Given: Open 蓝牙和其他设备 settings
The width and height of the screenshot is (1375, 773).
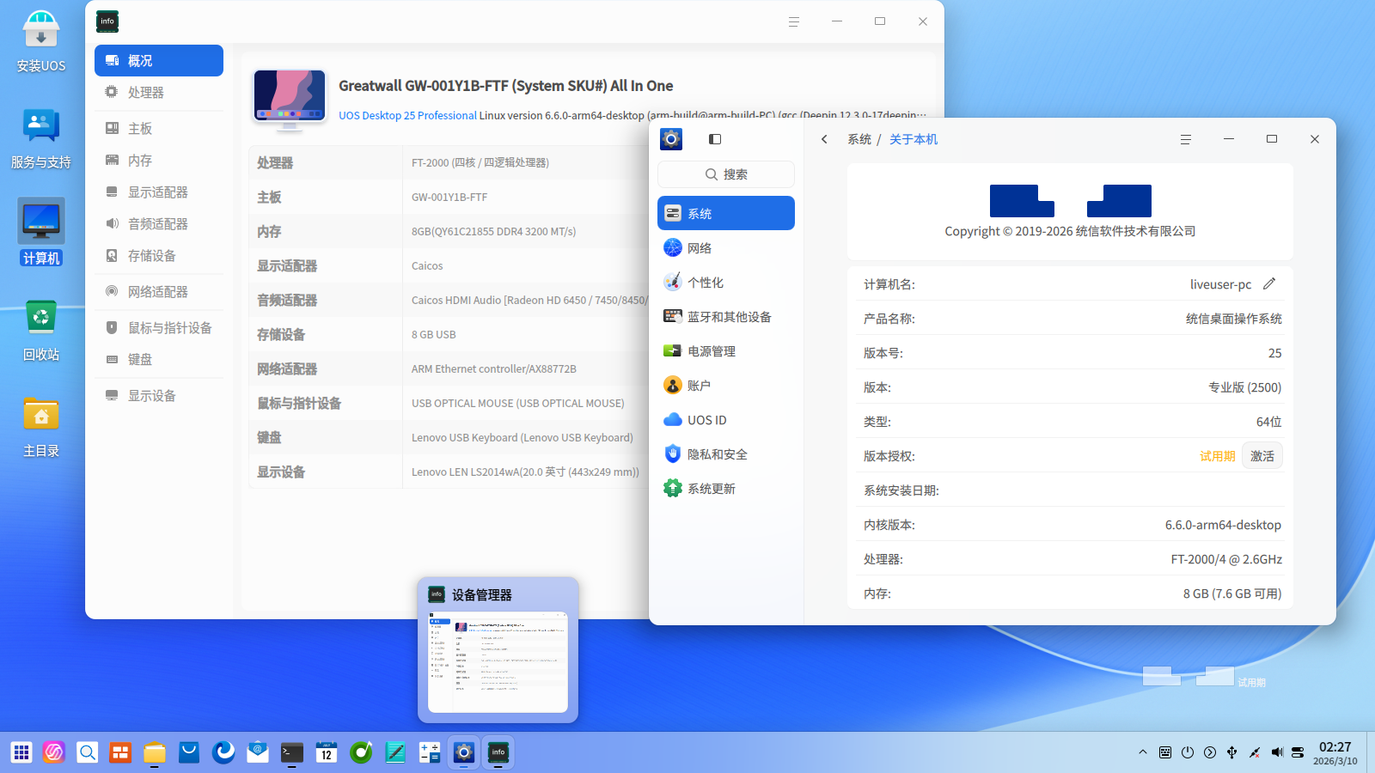Looking at the screenshot, I should [x=726, y=317].
